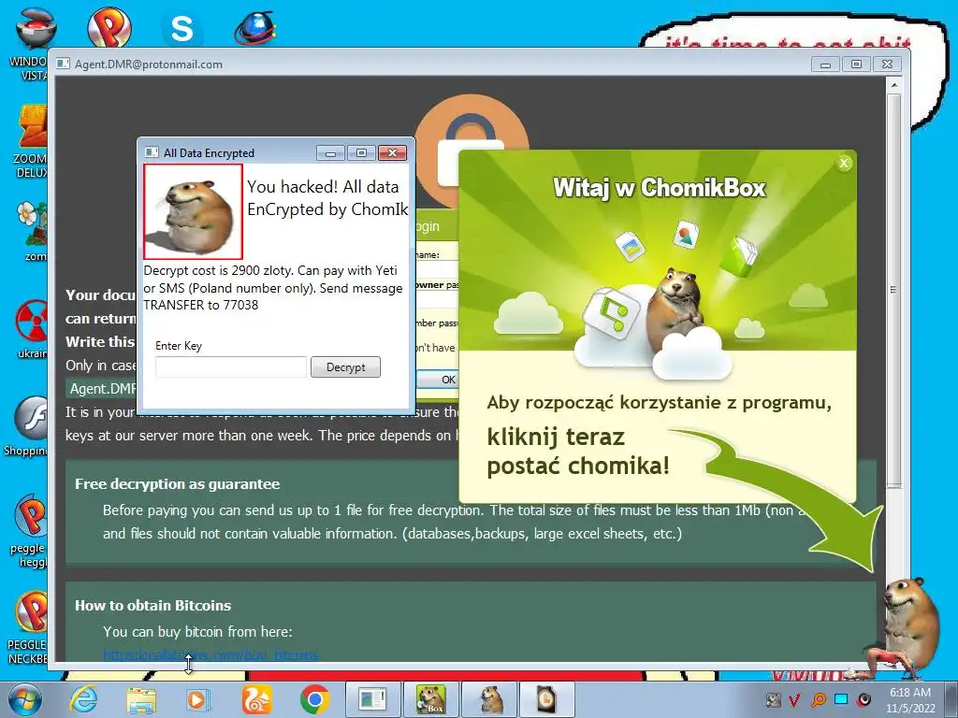Close the All Data Encrypted dialog
Viewport: 958px width, 718px height.
[392, 152]
